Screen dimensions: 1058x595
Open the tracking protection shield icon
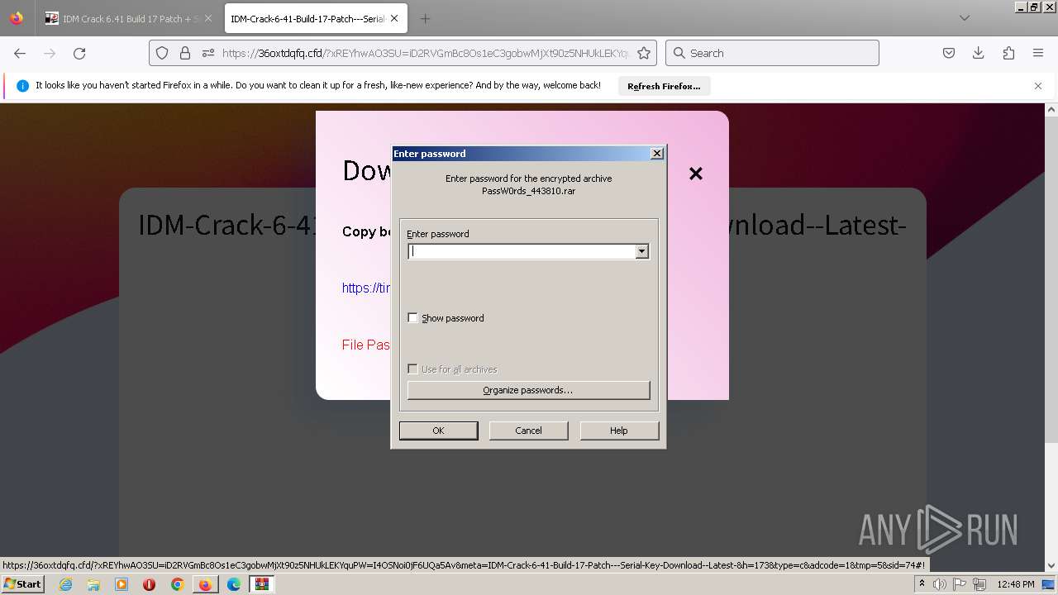(x=162, y=53)
